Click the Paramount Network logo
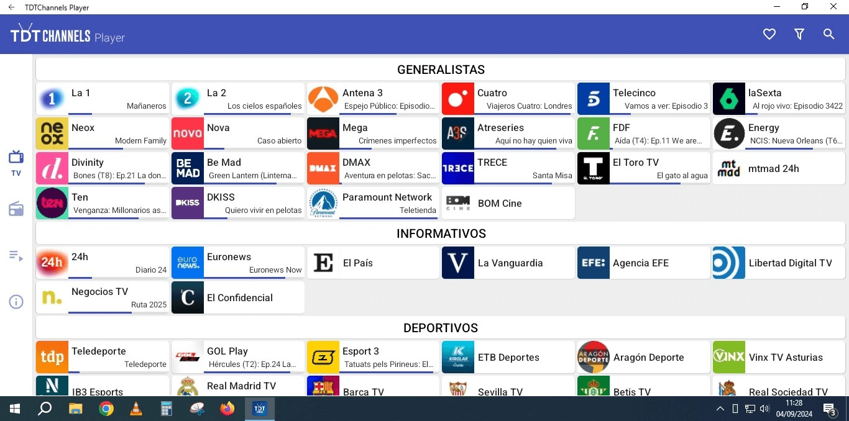Screen dimensions: 849x421 coord(323,203)
